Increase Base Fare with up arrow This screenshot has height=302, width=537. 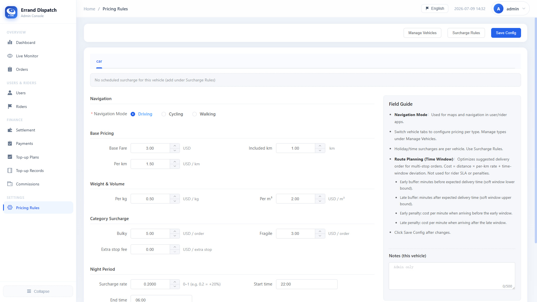click(x=175, y=146)
